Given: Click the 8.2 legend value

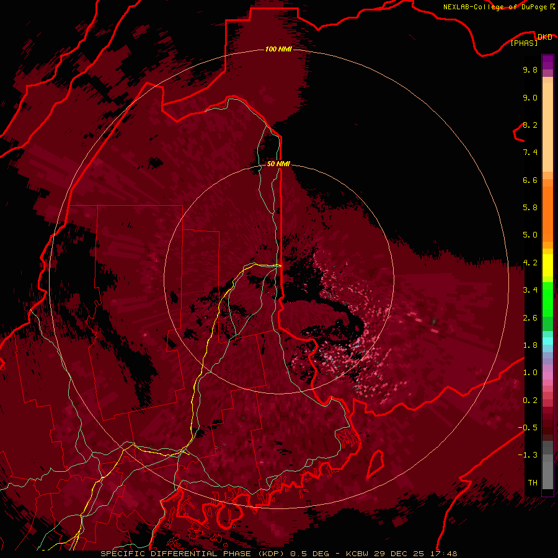Looking at the screenshot, I should click(x=530, y=125).
